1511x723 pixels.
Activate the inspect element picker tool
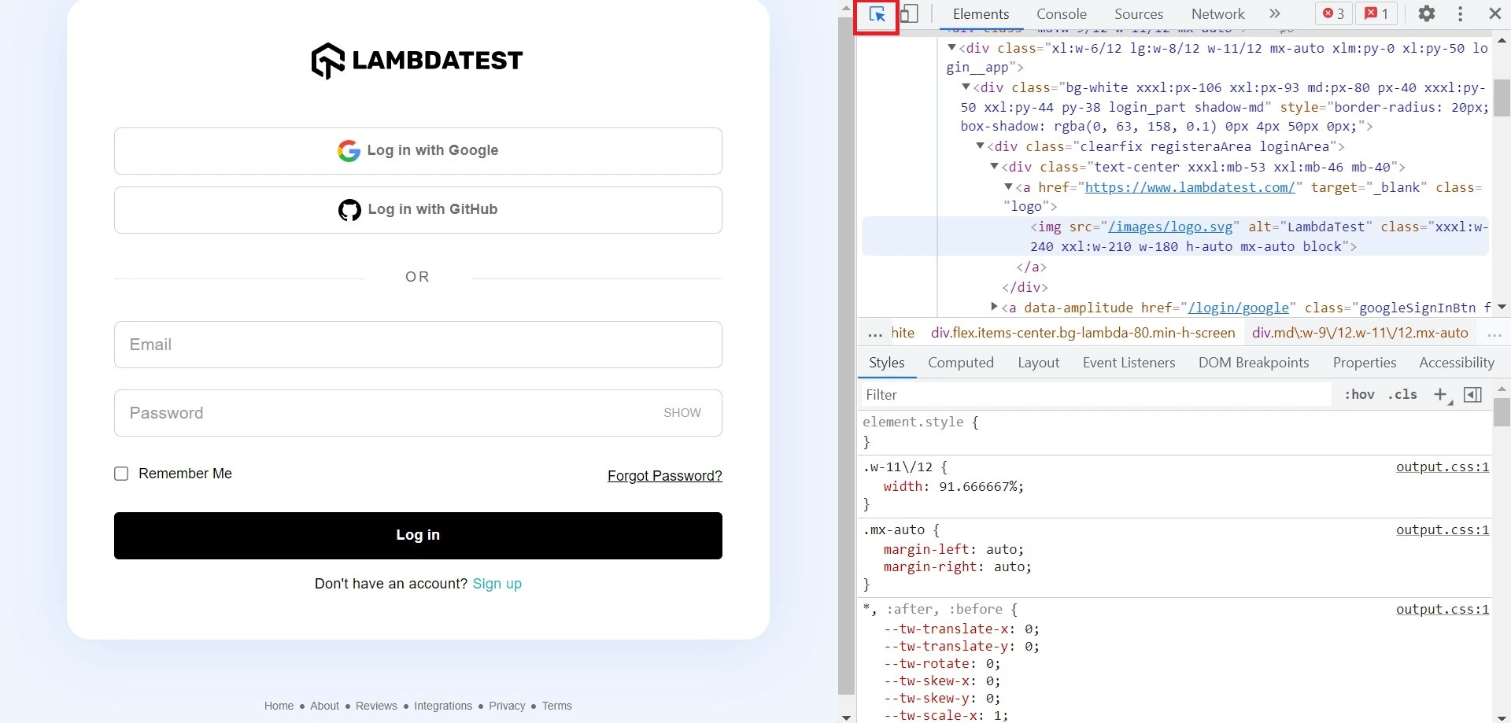tap(877, 14)
